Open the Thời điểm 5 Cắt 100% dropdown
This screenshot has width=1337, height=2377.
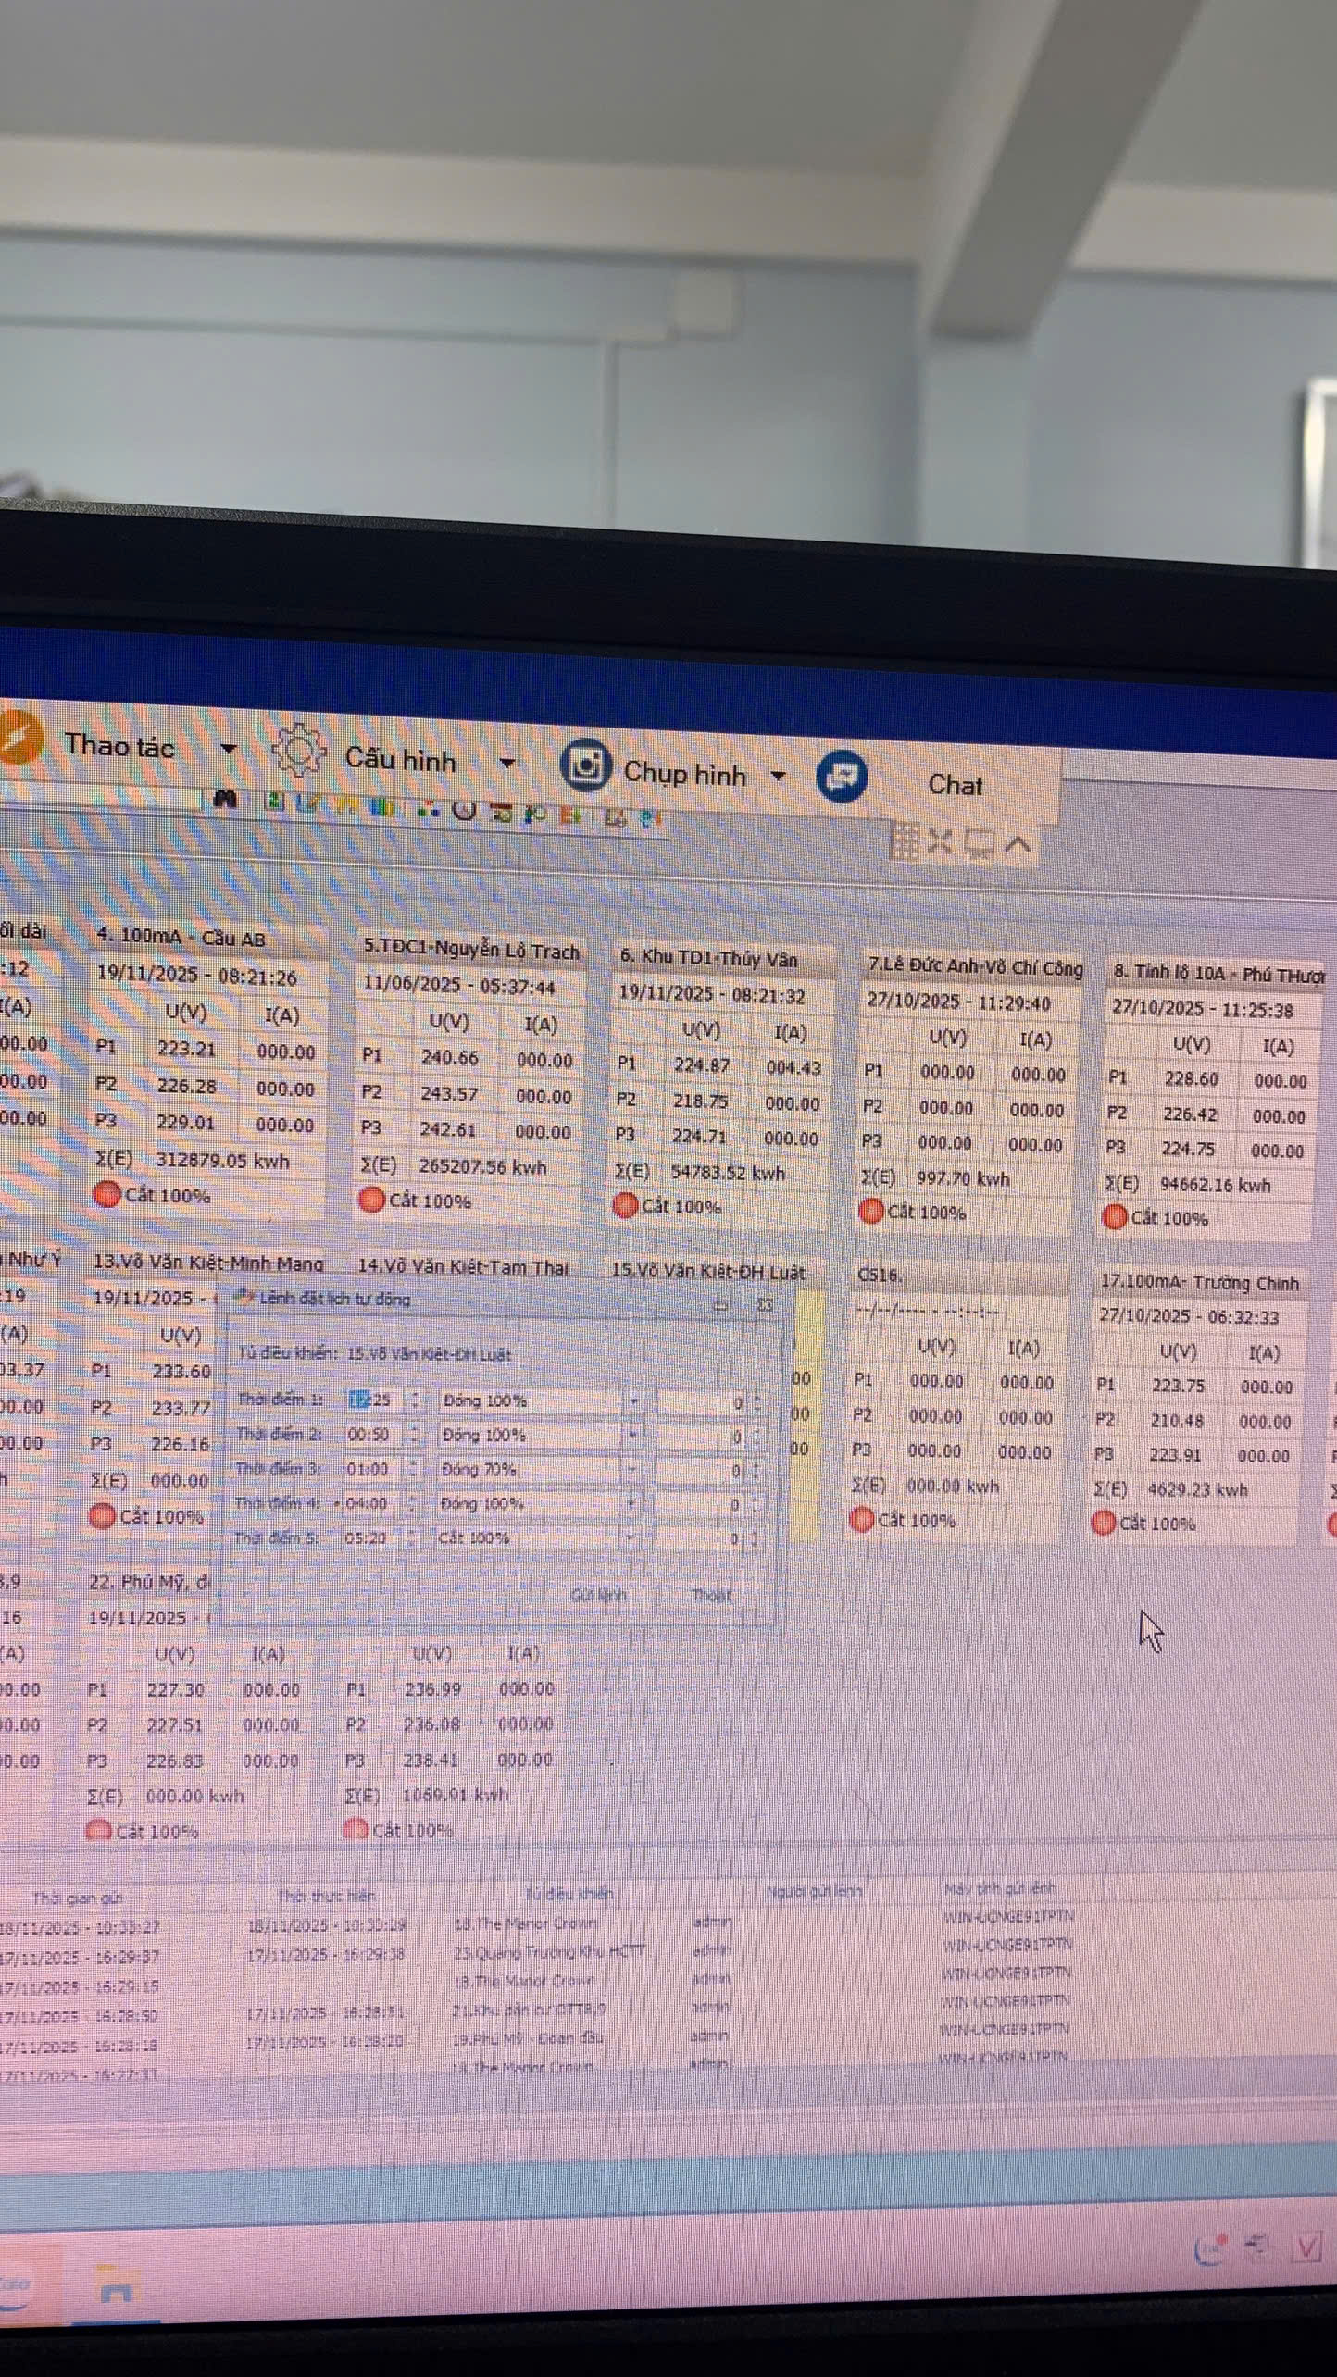click(630, 1538)
